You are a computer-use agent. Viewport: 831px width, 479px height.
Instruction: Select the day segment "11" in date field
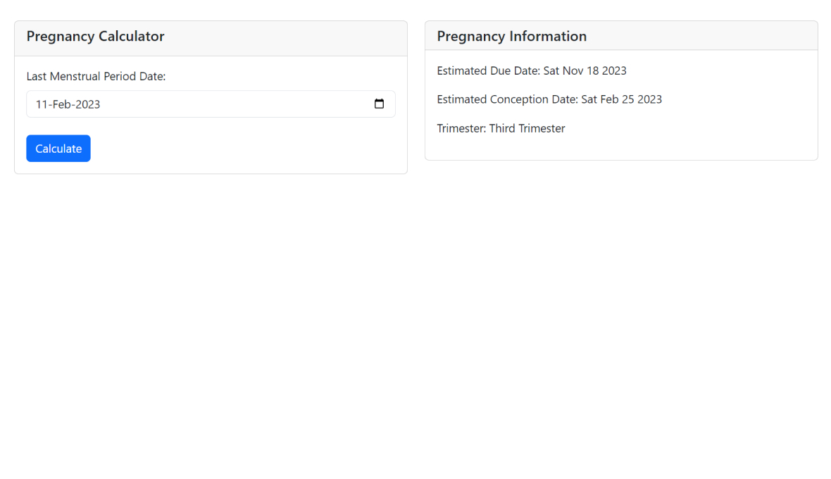pyautogui.click(x=41, y=104)
